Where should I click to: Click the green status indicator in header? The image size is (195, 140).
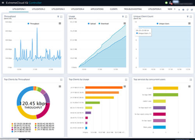pyautogui.click(x=166, y=3)
